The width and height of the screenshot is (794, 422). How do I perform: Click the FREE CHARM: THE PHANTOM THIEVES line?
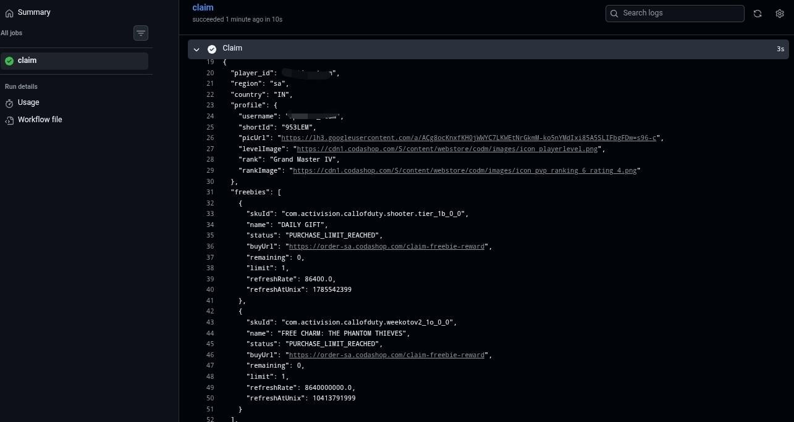tap(328, 333)
